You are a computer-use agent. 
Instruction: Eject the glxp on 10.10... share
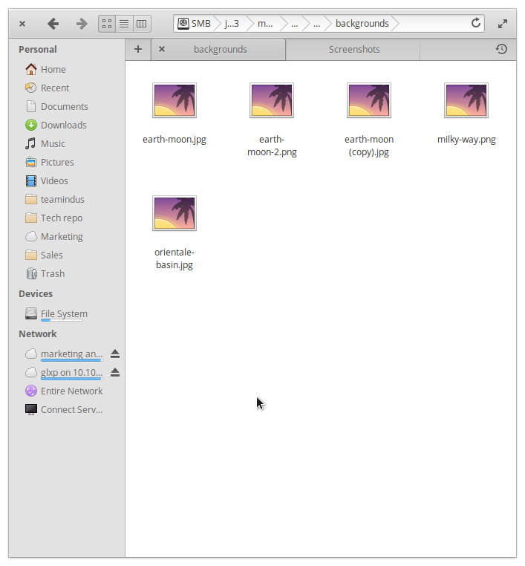115,372
